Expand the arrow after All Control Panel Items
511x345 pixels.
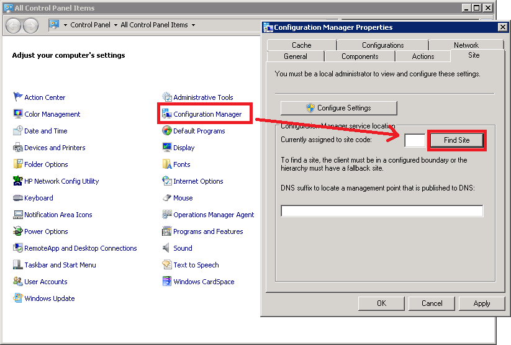coord(193,25)
